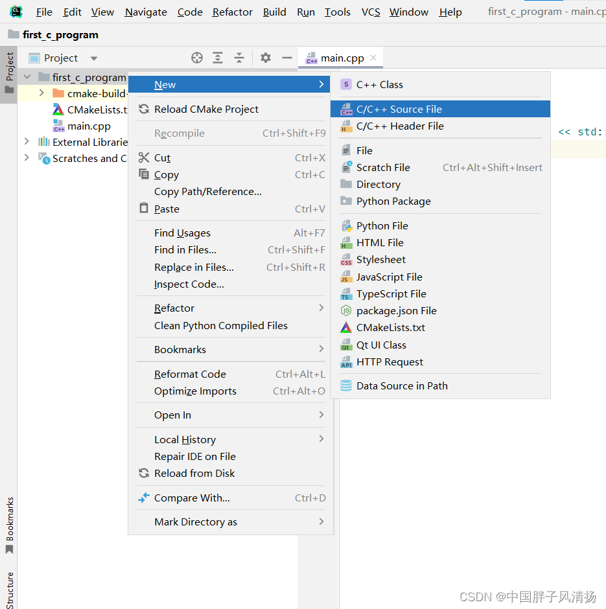The height and width of the screenshot is (609, 606).
Task: Choose HTTP Request option
Action: pos(440,362)
